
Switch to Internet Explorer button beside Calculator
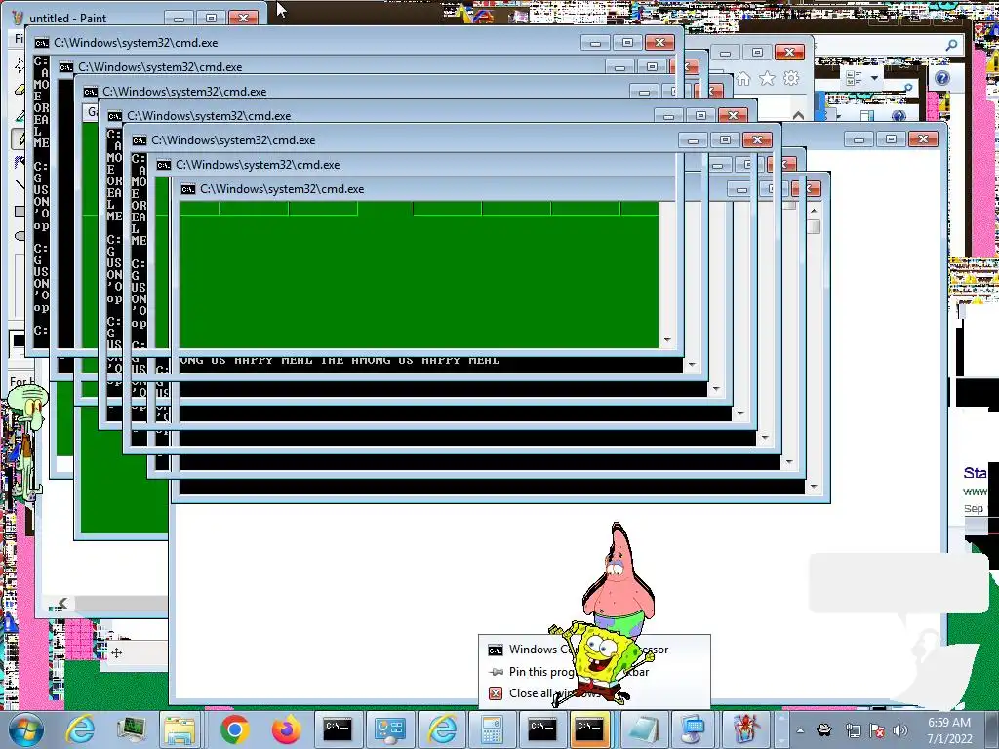point(442,729)
